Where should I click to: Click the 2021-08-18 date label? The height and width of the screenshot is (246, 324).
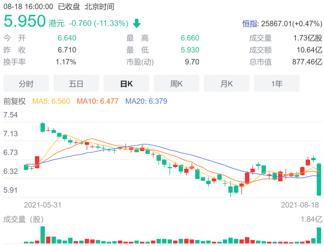300,205
